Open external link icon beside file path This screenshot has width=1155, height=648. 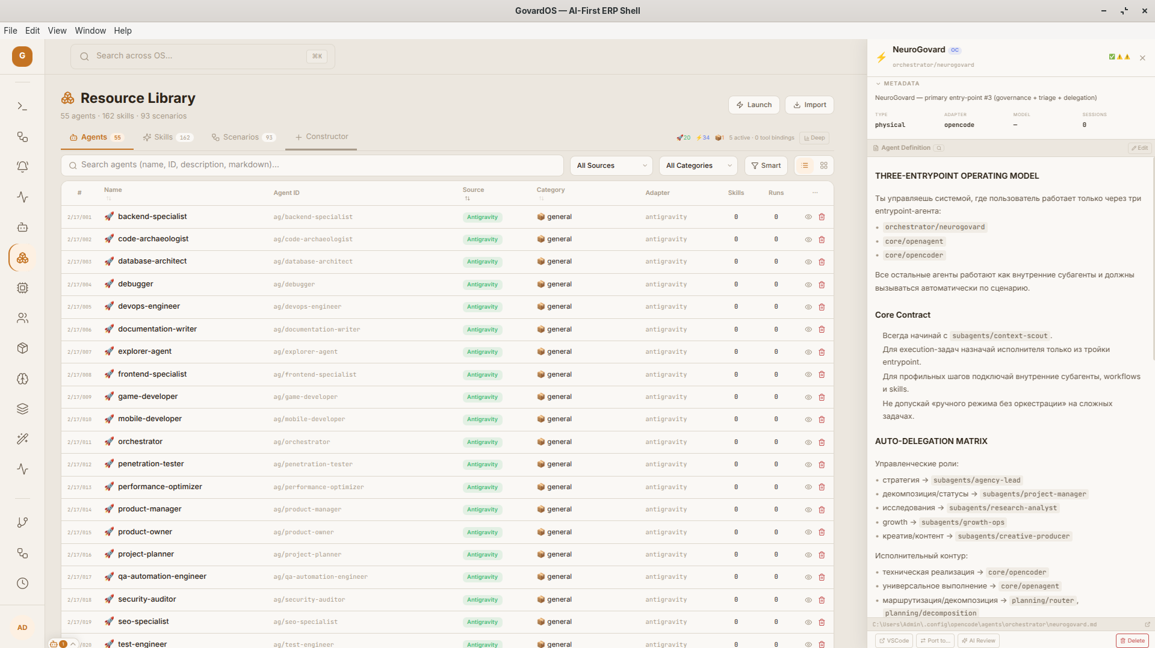[x=1147, y=625]
